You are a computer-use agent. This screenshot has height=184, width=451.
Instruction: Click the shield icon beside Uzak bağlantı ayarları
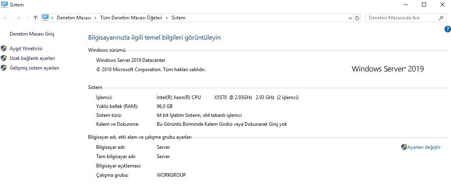click(x=4, y=58)
